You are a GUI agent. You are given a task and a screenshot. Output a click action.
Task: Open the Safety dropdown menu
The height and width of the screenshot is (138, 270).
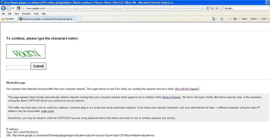[x=255, y=19]
